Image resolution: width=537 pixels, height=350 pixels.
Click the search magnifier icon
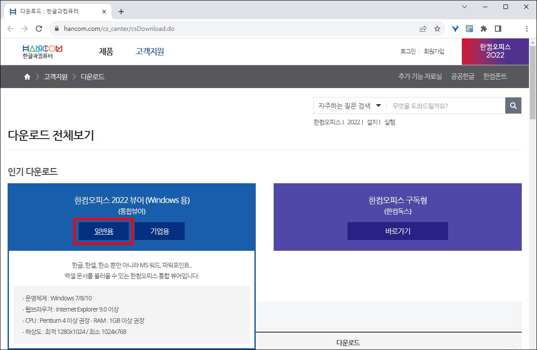click(513, 105)
